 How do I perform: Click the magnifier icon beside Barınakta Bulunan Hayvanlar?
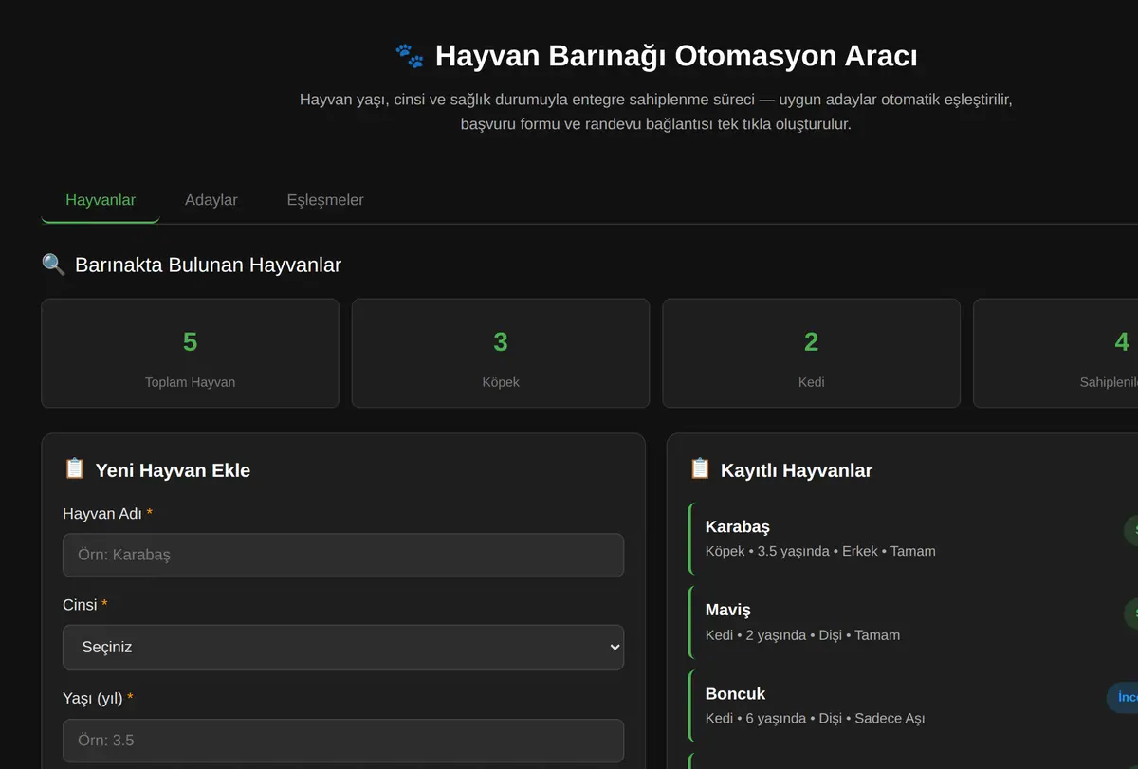(54, 265)
